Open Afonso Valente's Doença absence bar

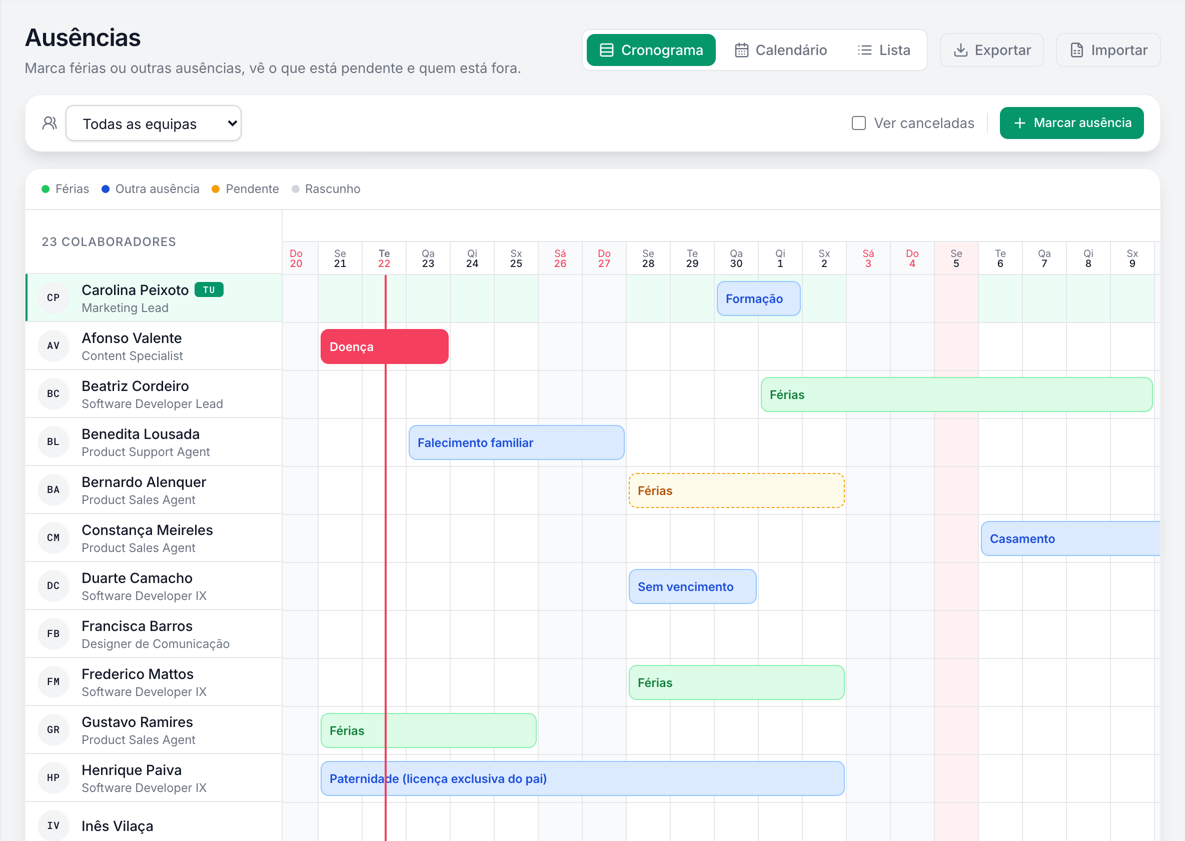click(x=385, y=347)
